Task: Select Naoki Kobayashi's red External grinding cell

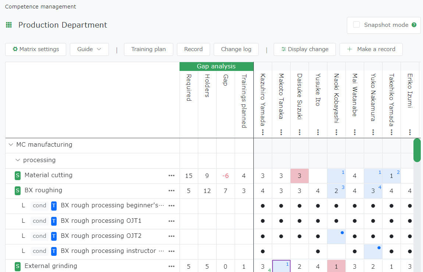Action: coord(336,266)
